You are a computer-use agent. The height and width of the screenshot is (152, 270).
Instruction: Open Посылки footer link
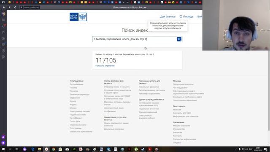[74, 91]
